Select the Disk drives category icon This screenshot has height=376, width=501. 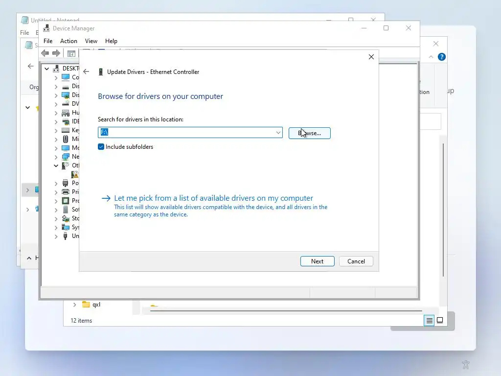pos(66,86)
